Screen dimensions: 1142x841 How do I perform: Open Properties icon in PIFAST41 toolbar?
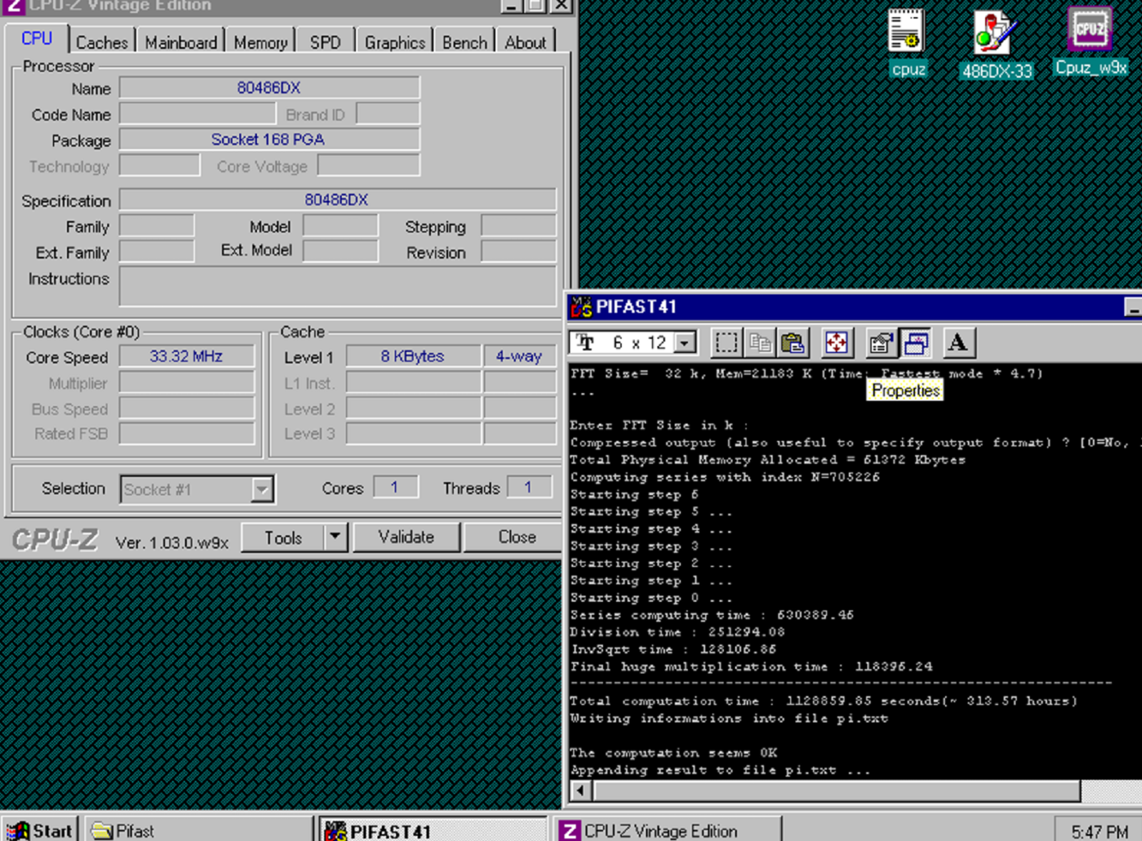point(881,343)
